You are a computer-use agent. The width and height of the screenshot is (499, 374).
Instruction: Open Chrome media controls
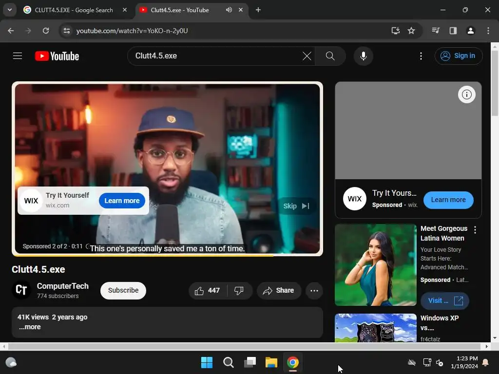pos(436,31)
